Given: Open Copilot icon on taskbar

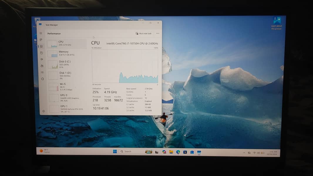Looking at the screenshot, I should click(x=164, y=152).
